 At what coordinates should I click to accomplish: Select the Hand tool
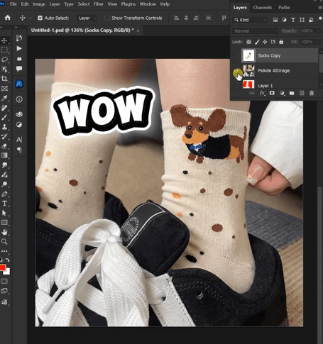[4, 232]
